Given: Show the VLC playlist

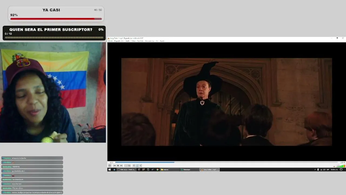Looking at the screenshot, I should click(134, 165).
